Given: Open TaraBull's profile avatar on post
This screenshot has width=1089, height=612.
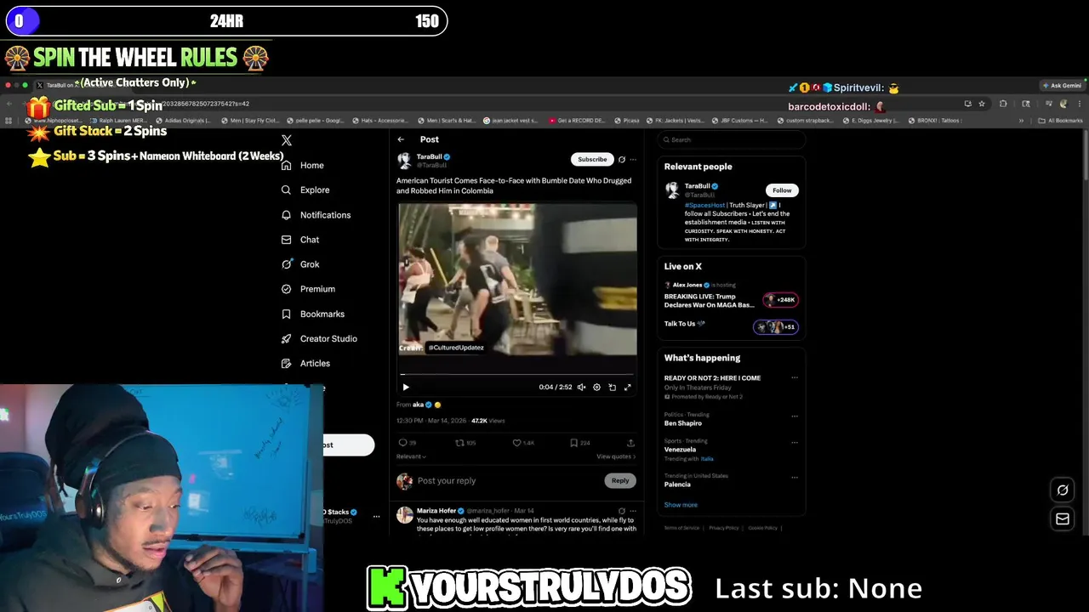Looking at the screenshot, I should tap(404, 160).
